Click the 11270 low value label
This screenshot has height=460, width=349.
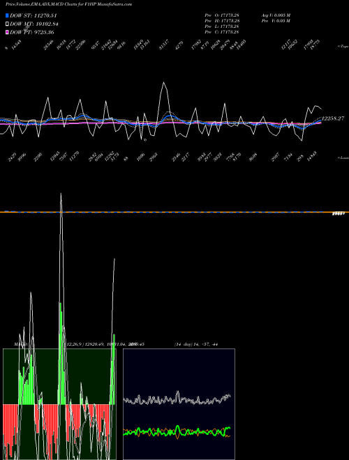[74, 156]
